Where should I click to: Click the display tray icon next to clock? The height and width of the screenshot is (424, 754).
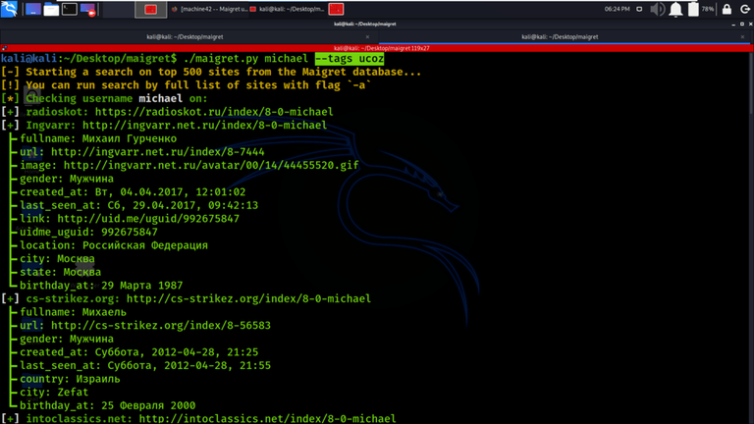(x=639, y=9)
